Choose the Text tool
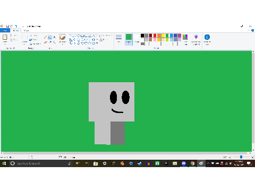This screenshot has height=191, width=255. click(x=54, y=37)
